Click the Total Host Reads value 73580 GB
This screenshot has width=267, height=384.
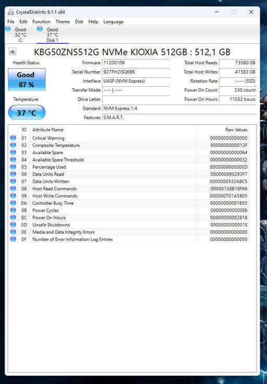[238, 63]
